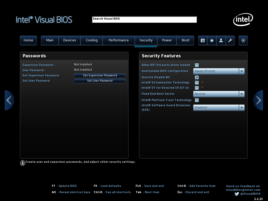Screen dimensions: 268x201
Task: Open favorites with the star icon
Action: pos(212,41)
